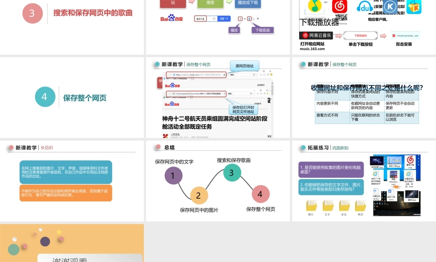
Task: Select the Kuwo Music box icon
Action: pos(413,7)
